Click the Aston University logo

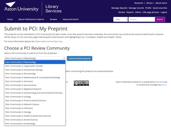(x=21, y=7)
